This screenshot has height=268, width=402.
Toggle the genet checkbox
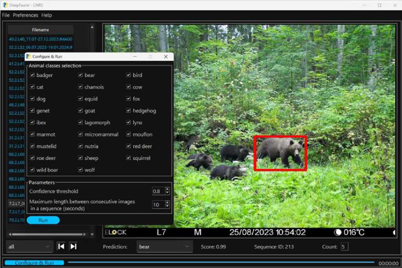(32, 111)
